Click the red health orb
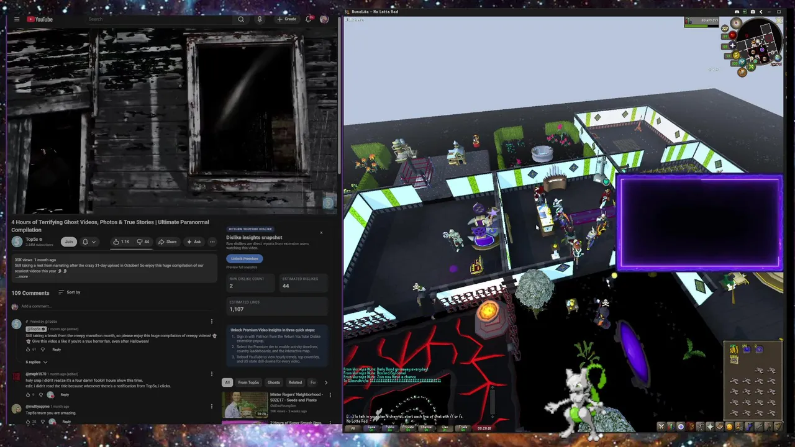 (x=733, y=35)
